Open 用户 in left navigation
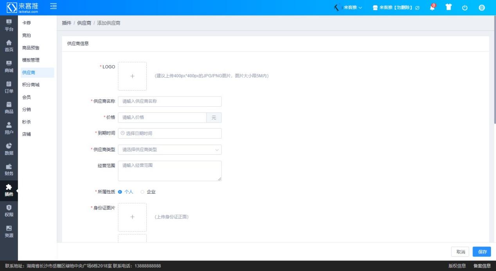This screenshot has height=271, width=496. tap(9, 128)
